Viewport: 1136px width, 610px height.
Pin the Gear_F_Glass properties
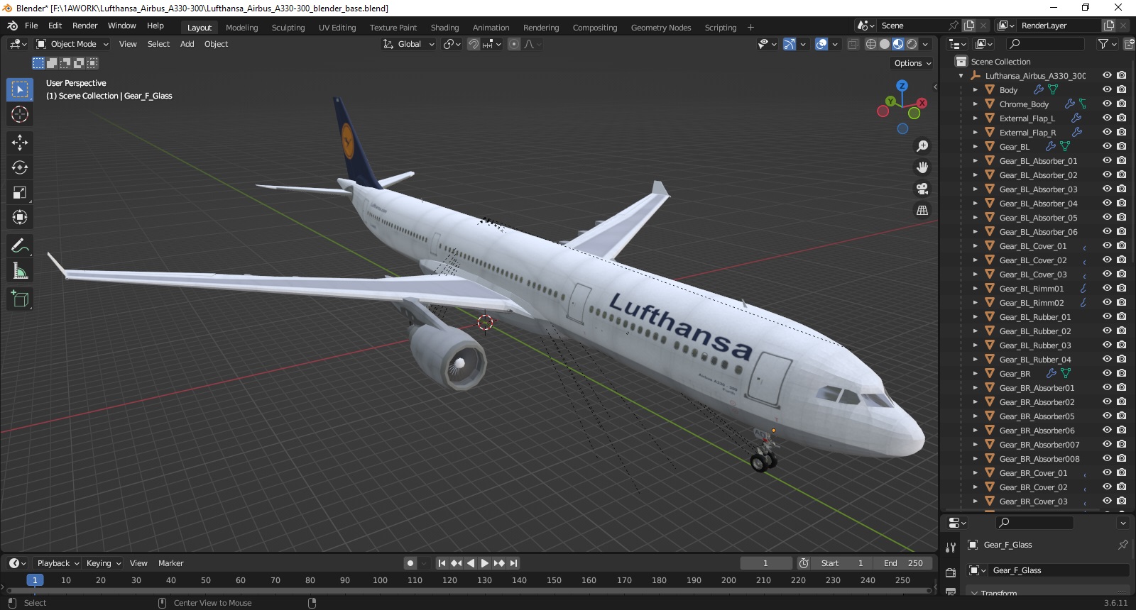[x=1123, y=545]
